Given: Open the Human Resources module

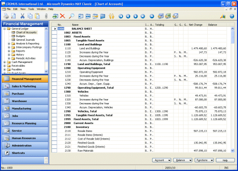Looking at the screenshot, I should point(25,138).
